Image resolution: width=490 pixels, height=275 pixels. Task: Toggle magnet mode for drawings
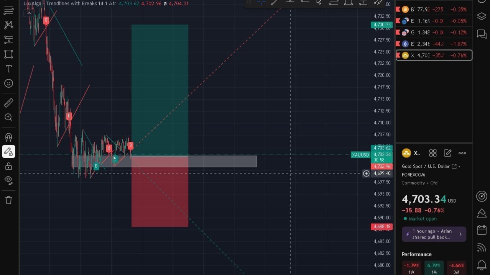8,137
